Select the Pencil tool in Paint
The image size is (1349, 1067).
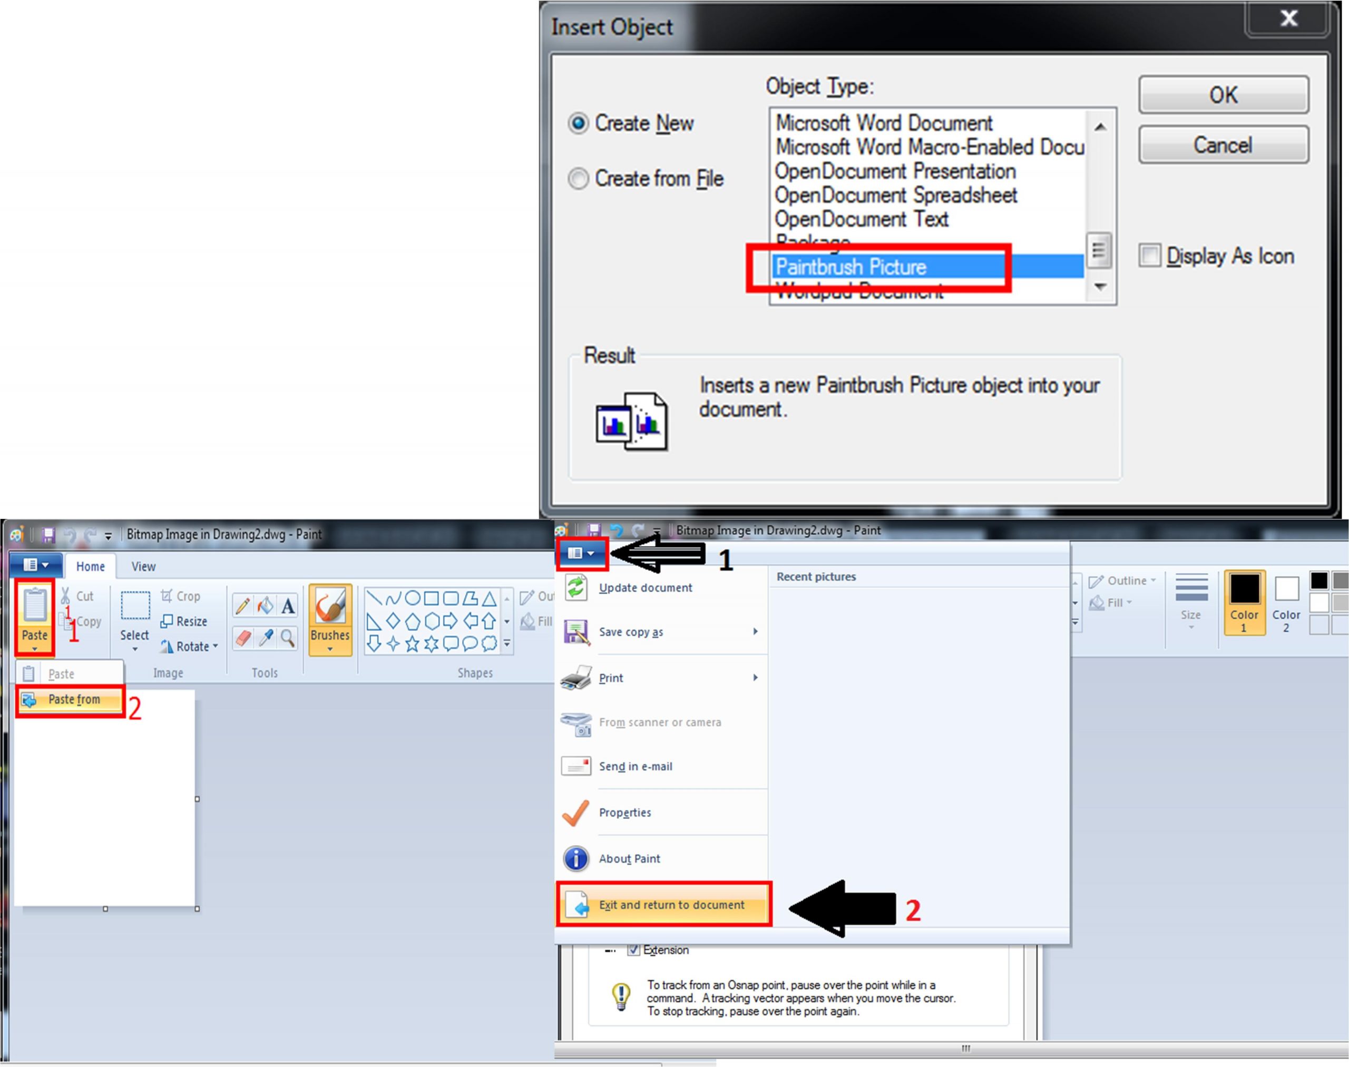(242, 605)
